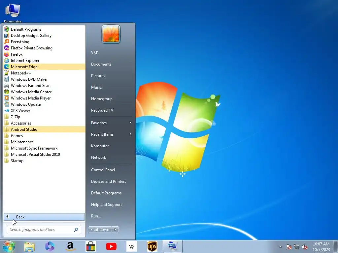Screen dimensions: 338x253
Task: Open Copilot icon on taskbar
Action: [x=50, y=246]
